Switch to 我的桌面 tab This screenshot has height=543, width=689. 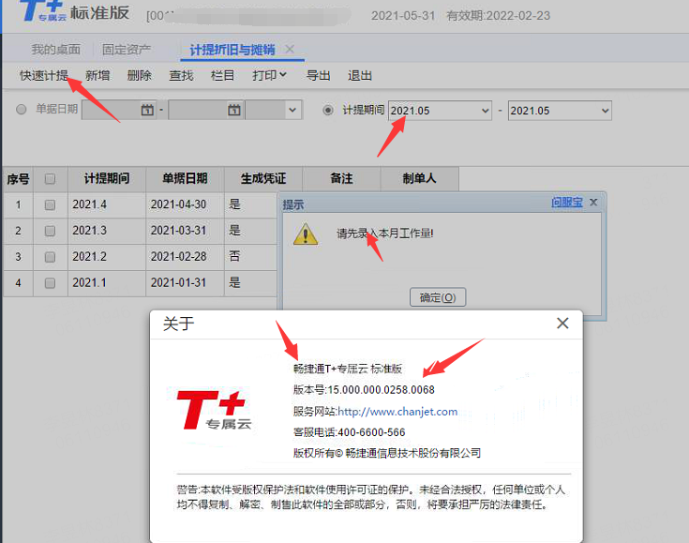click(x=56, y=50)
